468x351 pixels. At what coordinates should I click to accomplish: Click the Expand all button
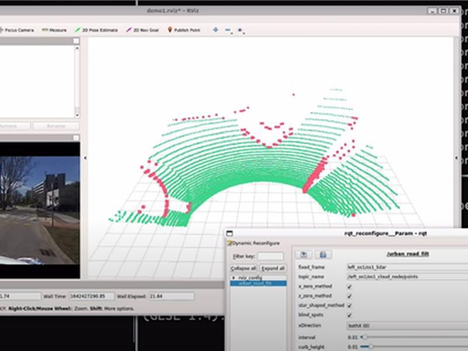click(273, 268)
